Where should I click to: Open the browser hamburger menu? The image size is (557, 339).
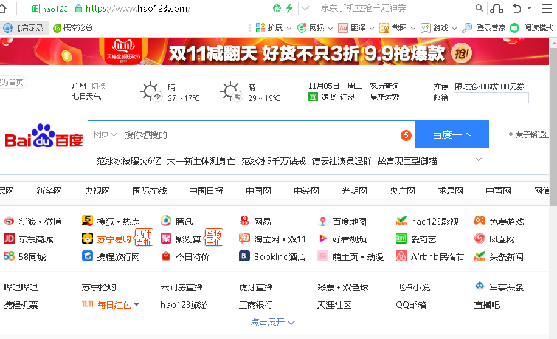click(x=547, y=8)
